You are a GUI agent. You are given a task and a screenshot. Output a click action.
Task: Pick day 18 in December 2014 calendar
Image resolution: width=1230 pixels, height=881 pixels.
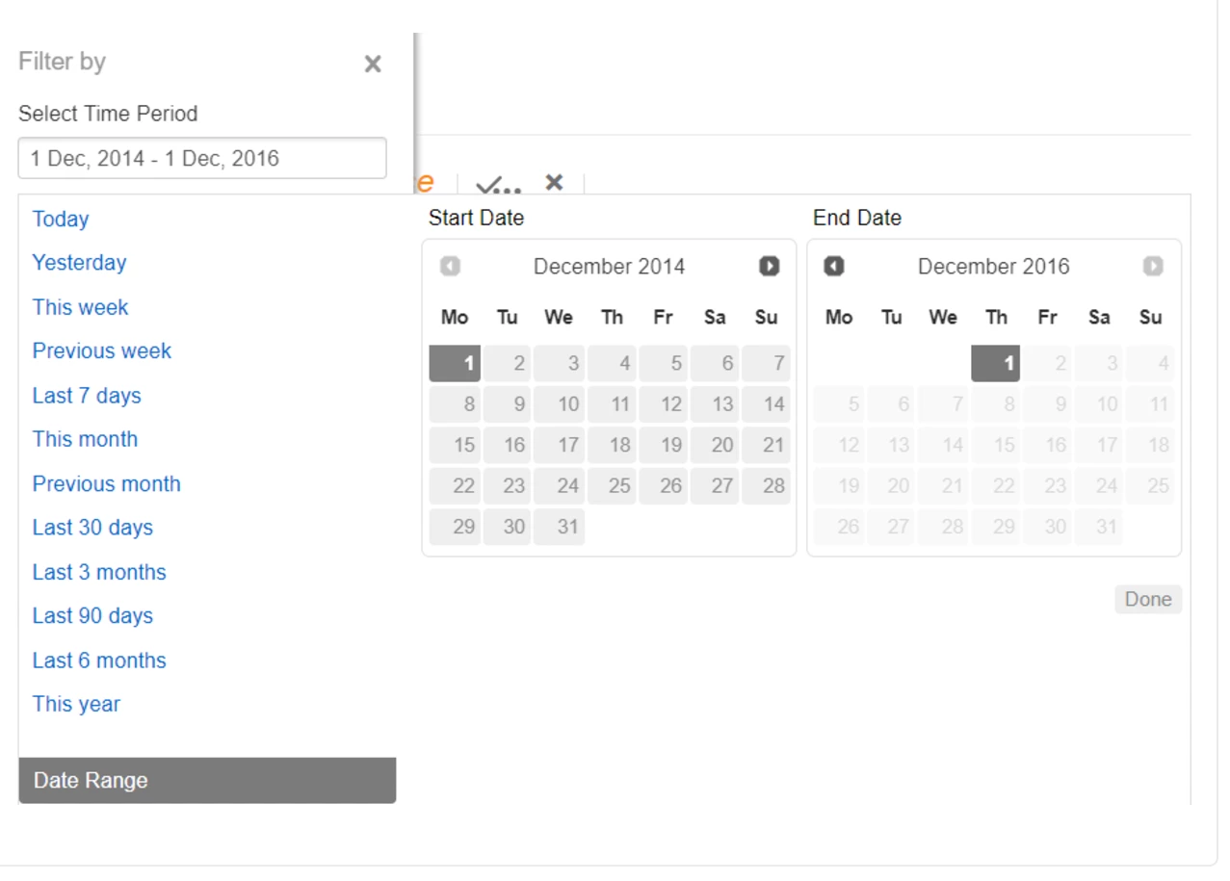(x=611, y=445)
